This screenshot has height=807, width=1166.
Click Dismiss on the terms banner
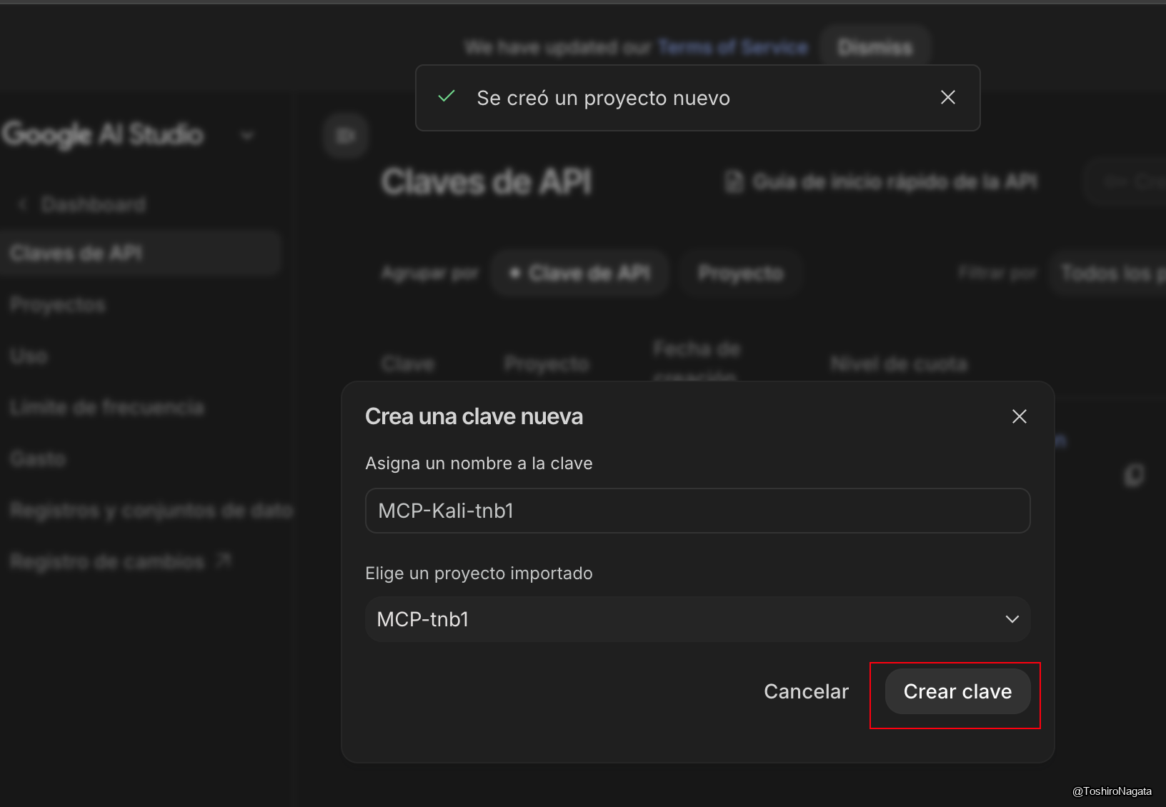tap(875, 47)
